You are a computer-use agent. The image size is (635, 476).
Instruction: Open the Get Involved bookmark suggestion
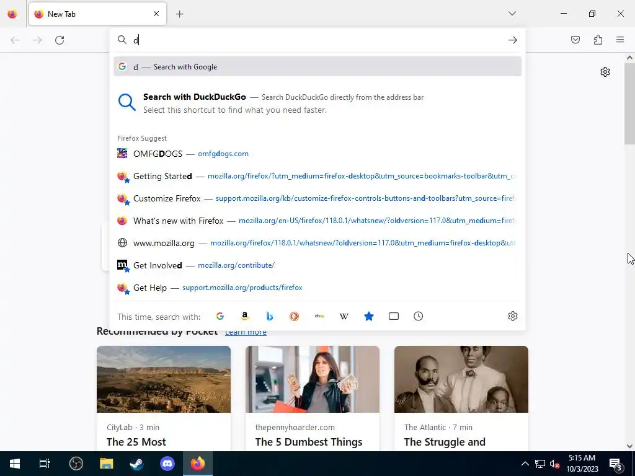click(317, 265)
